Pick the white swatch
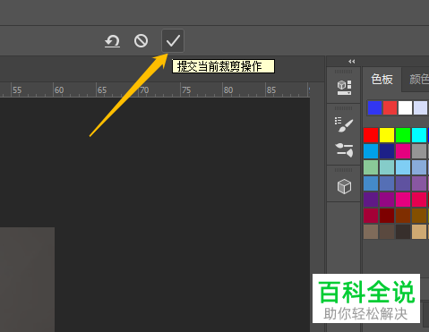Screen dimensions: 429x332 tap(405, 107)
